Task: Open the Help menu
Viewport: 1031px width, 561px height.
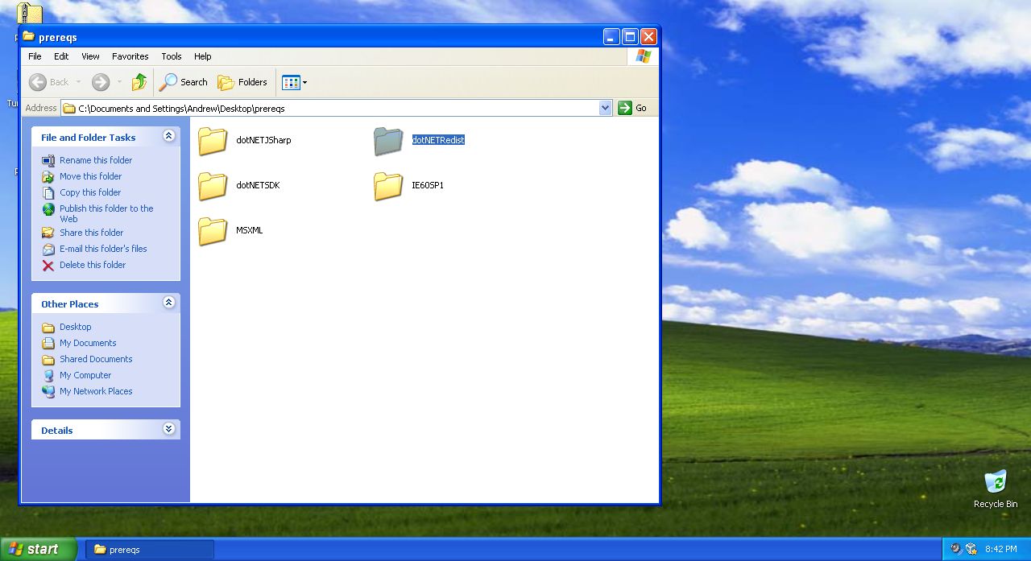Action: tap(202, 56)
